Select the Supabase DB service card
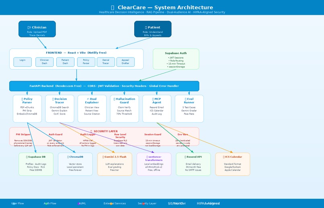 tap(36, 164)
